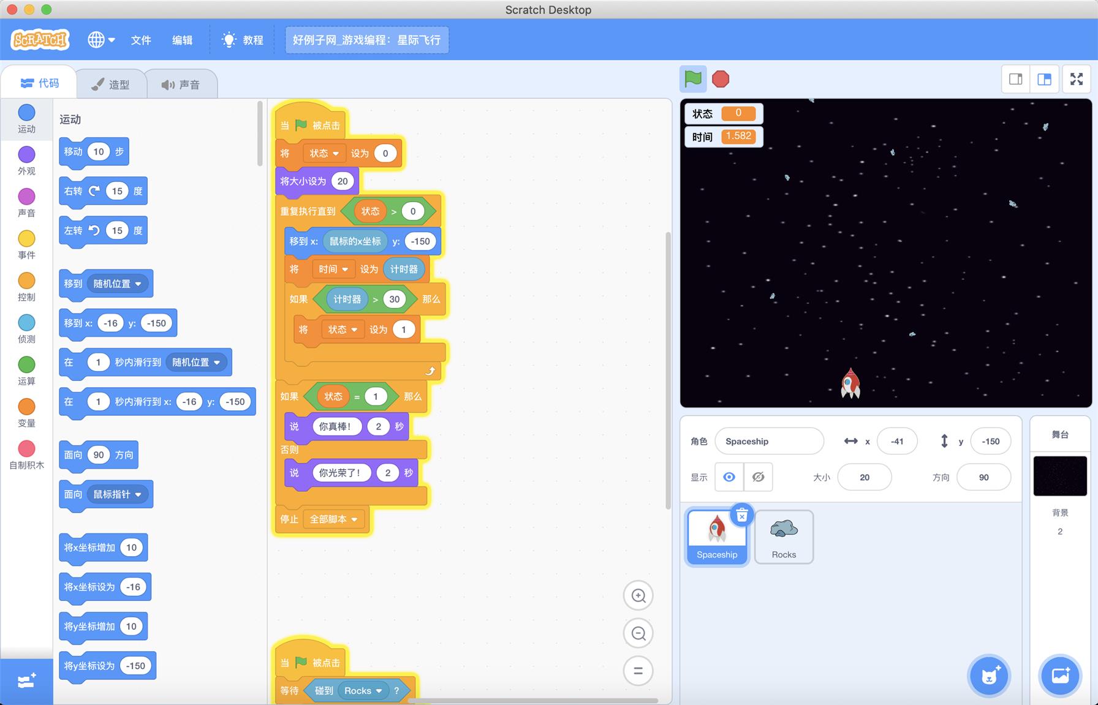Open 状态 dropdown in 设为 1 block
1098x705 pixels.
click(343, 329)
